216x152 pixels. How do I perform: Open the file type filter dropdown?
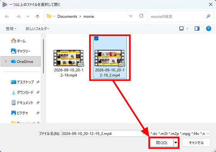[180, 133]
